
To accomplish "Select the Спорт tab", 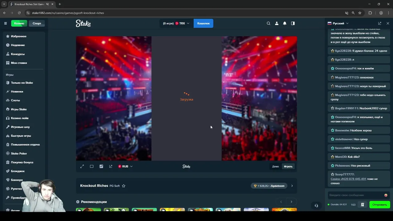I will [37, 23].
